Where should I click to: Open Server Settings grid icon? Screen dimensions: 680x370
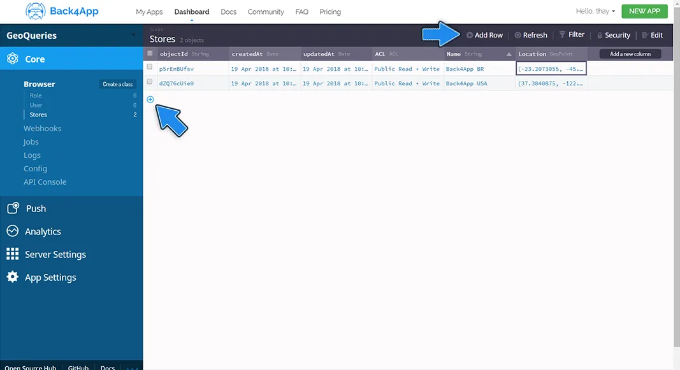[13, 254]
